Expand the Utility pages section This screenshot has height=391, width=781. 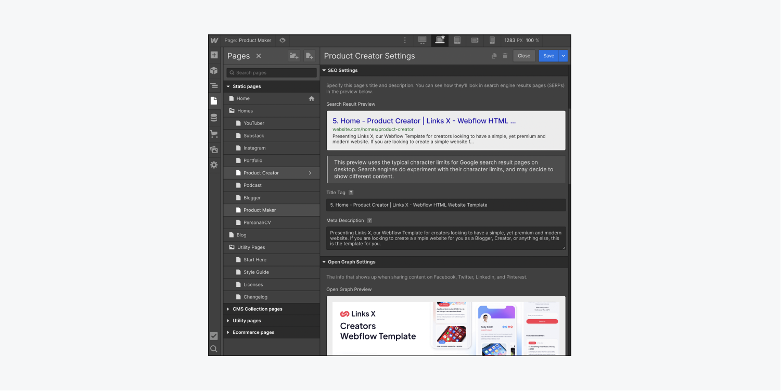click(x=272, y=321)
